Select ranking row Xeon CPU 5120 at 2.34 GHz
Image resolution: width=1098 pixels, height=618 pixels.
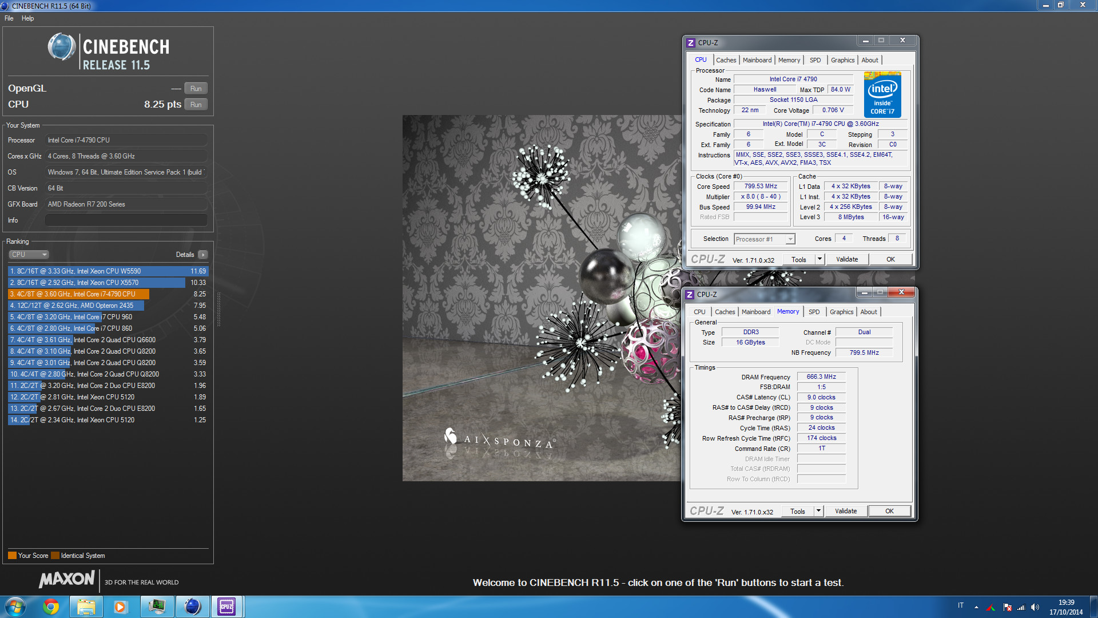108,420
